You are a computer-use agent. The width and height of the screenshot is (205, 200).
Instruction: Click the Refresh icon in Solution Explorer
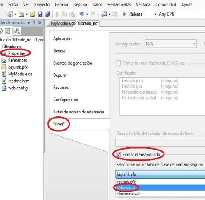click(8, 31)
